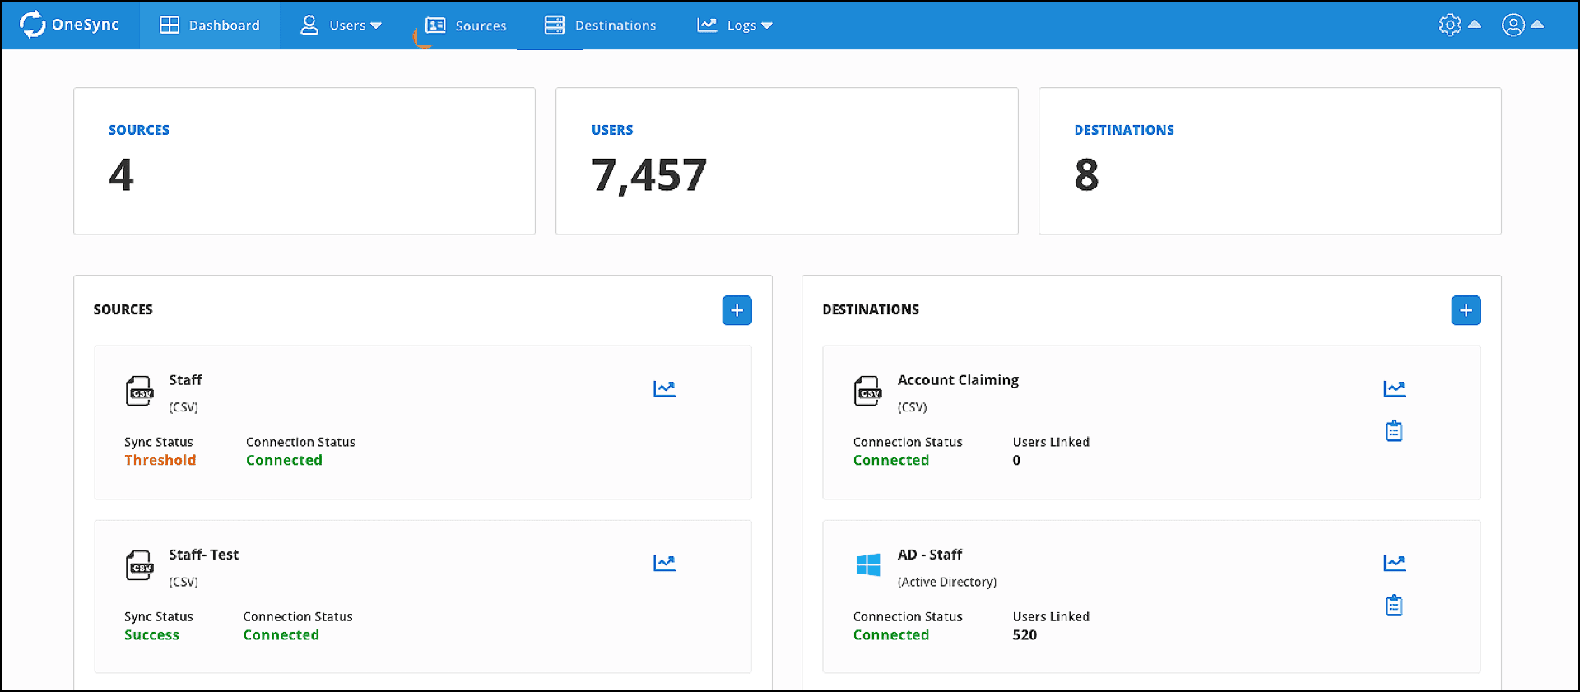Open clipboard report for AD - Staff
Image resolution: width=1580 pixels, height=692 pixels.
click(x=1394, y=605)
